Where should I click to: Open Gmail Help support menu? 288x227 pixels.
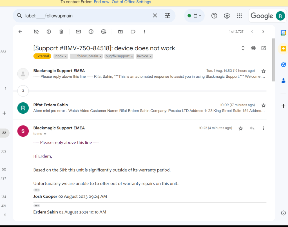pos(214,15)
